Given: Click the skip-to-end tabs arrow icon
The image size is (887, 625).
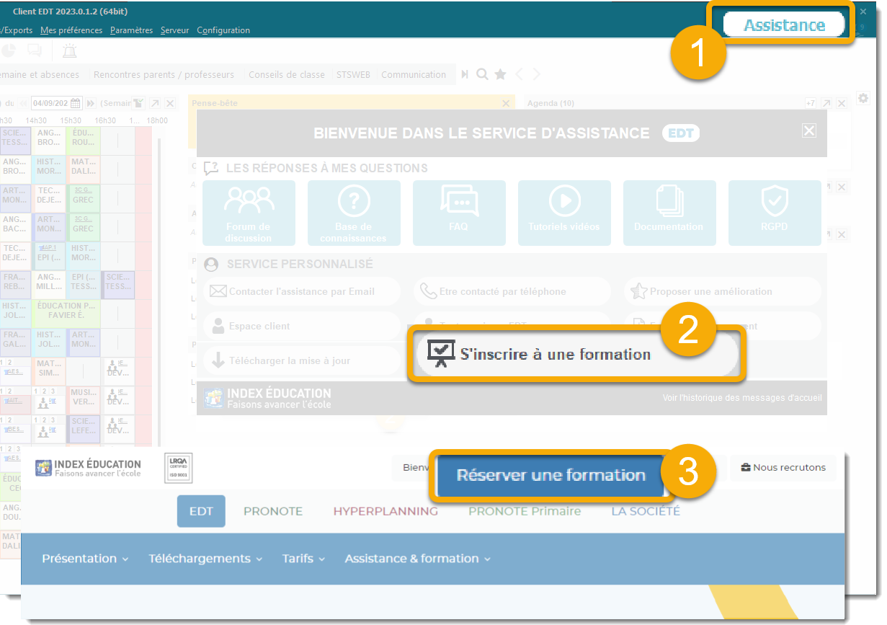Looking at the screenshot, I should pyautogui.click(x=465, y=74).
